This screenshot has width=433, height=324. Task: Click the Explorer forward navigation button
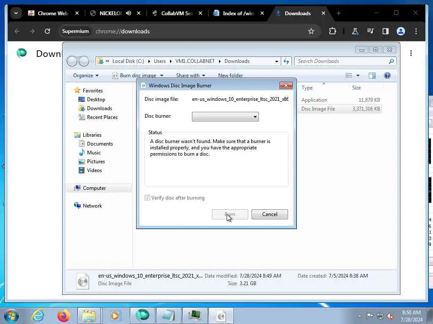[84, 61]
